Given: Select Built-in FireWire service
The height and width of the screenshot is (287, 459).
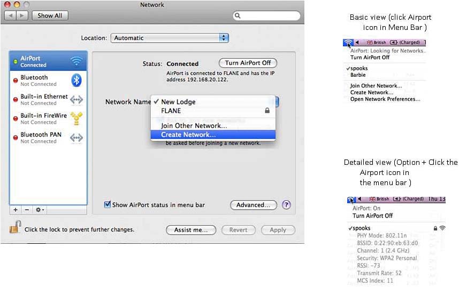Looking at the screenshot, I should coord(49,118).
